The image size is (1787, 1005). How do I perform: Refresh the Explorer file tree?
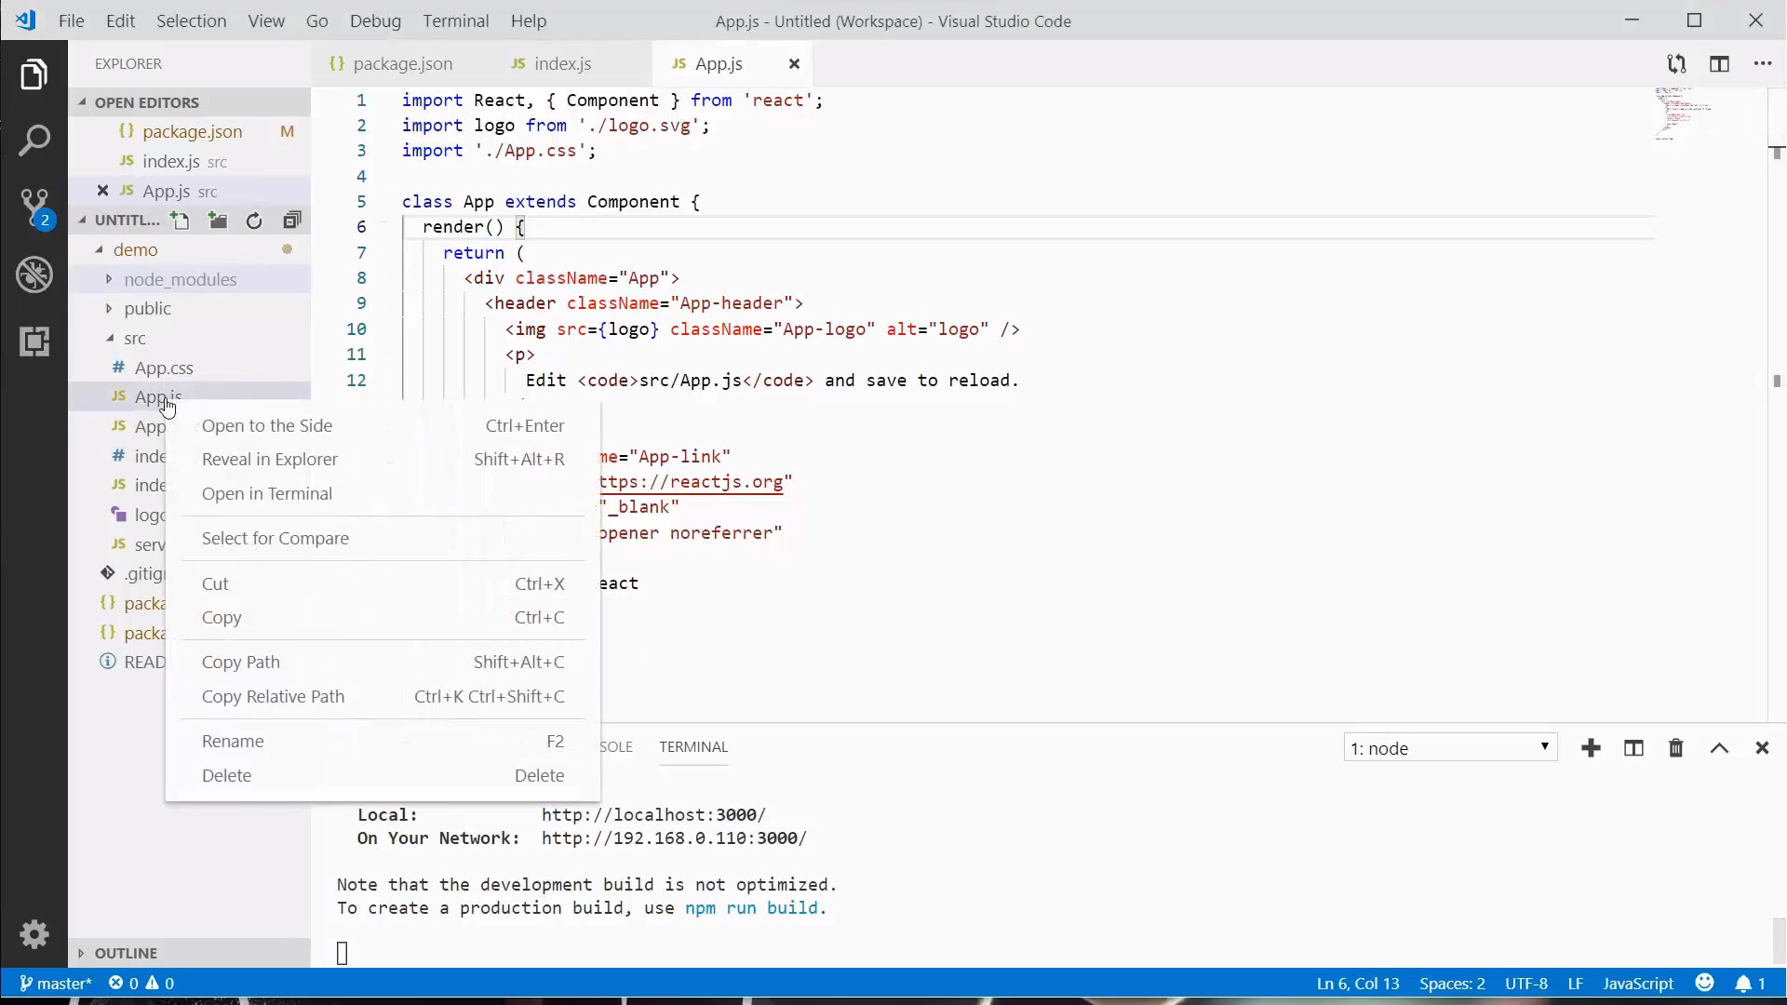coord(254,221)
